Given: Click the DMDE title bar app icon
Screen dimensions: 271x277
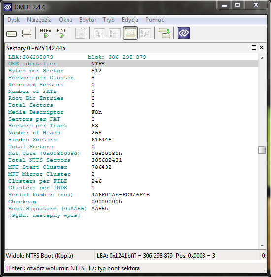Looking at the screenshot, I should tap(8, 7).
